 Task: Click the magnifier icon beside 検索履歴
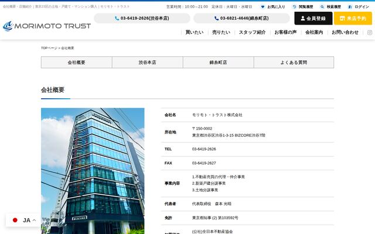(x=322, y=6)
